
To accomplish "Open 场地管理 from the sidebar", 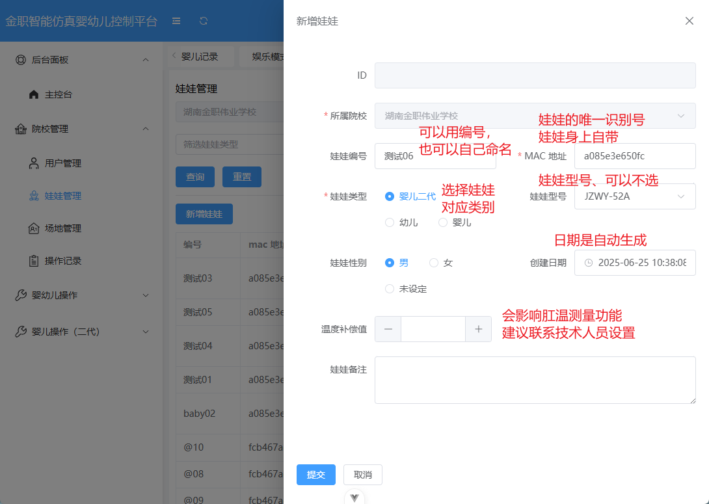I will pos(63,228).
